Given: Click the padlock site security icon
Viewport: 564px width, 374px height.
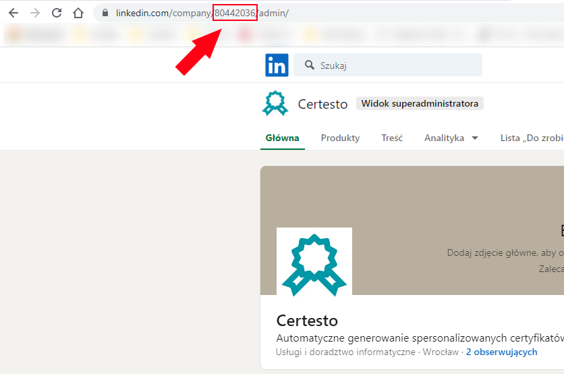Looking at the screenshot, I should tap(105, 13).
